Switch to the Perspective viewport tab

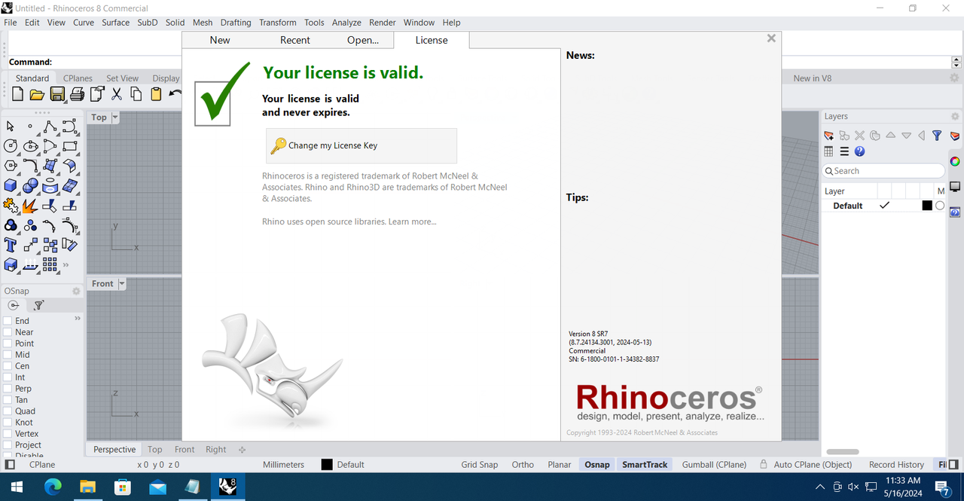[114, 450]
